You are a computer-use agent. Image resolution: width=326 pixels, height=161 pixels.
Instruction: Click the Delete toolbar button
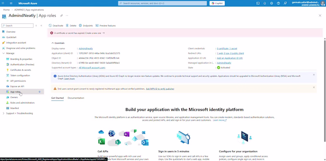pos(71,26)
